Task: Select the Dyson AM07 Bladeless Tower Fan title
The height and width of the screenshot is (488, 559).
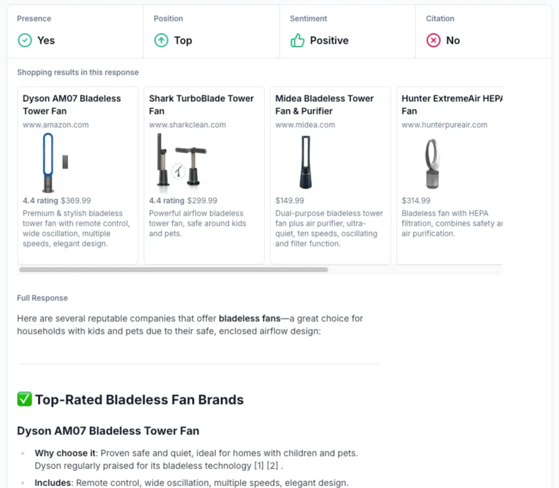Action: (x=71, y=104)
